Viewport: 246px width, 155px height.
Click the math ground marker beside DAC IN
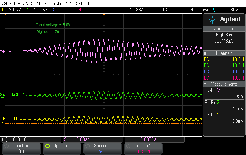(2, 53)
